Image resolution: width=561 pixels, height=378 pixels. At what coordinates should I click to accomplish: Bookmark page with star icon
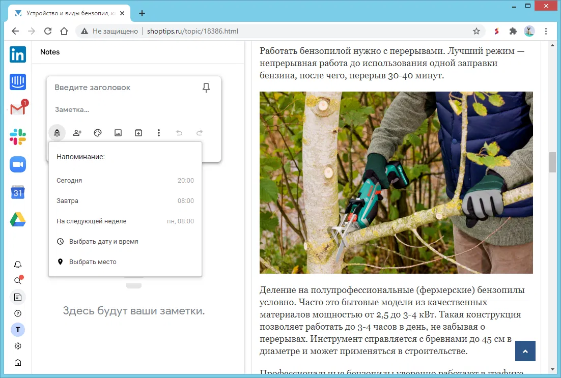click(476, 31)
